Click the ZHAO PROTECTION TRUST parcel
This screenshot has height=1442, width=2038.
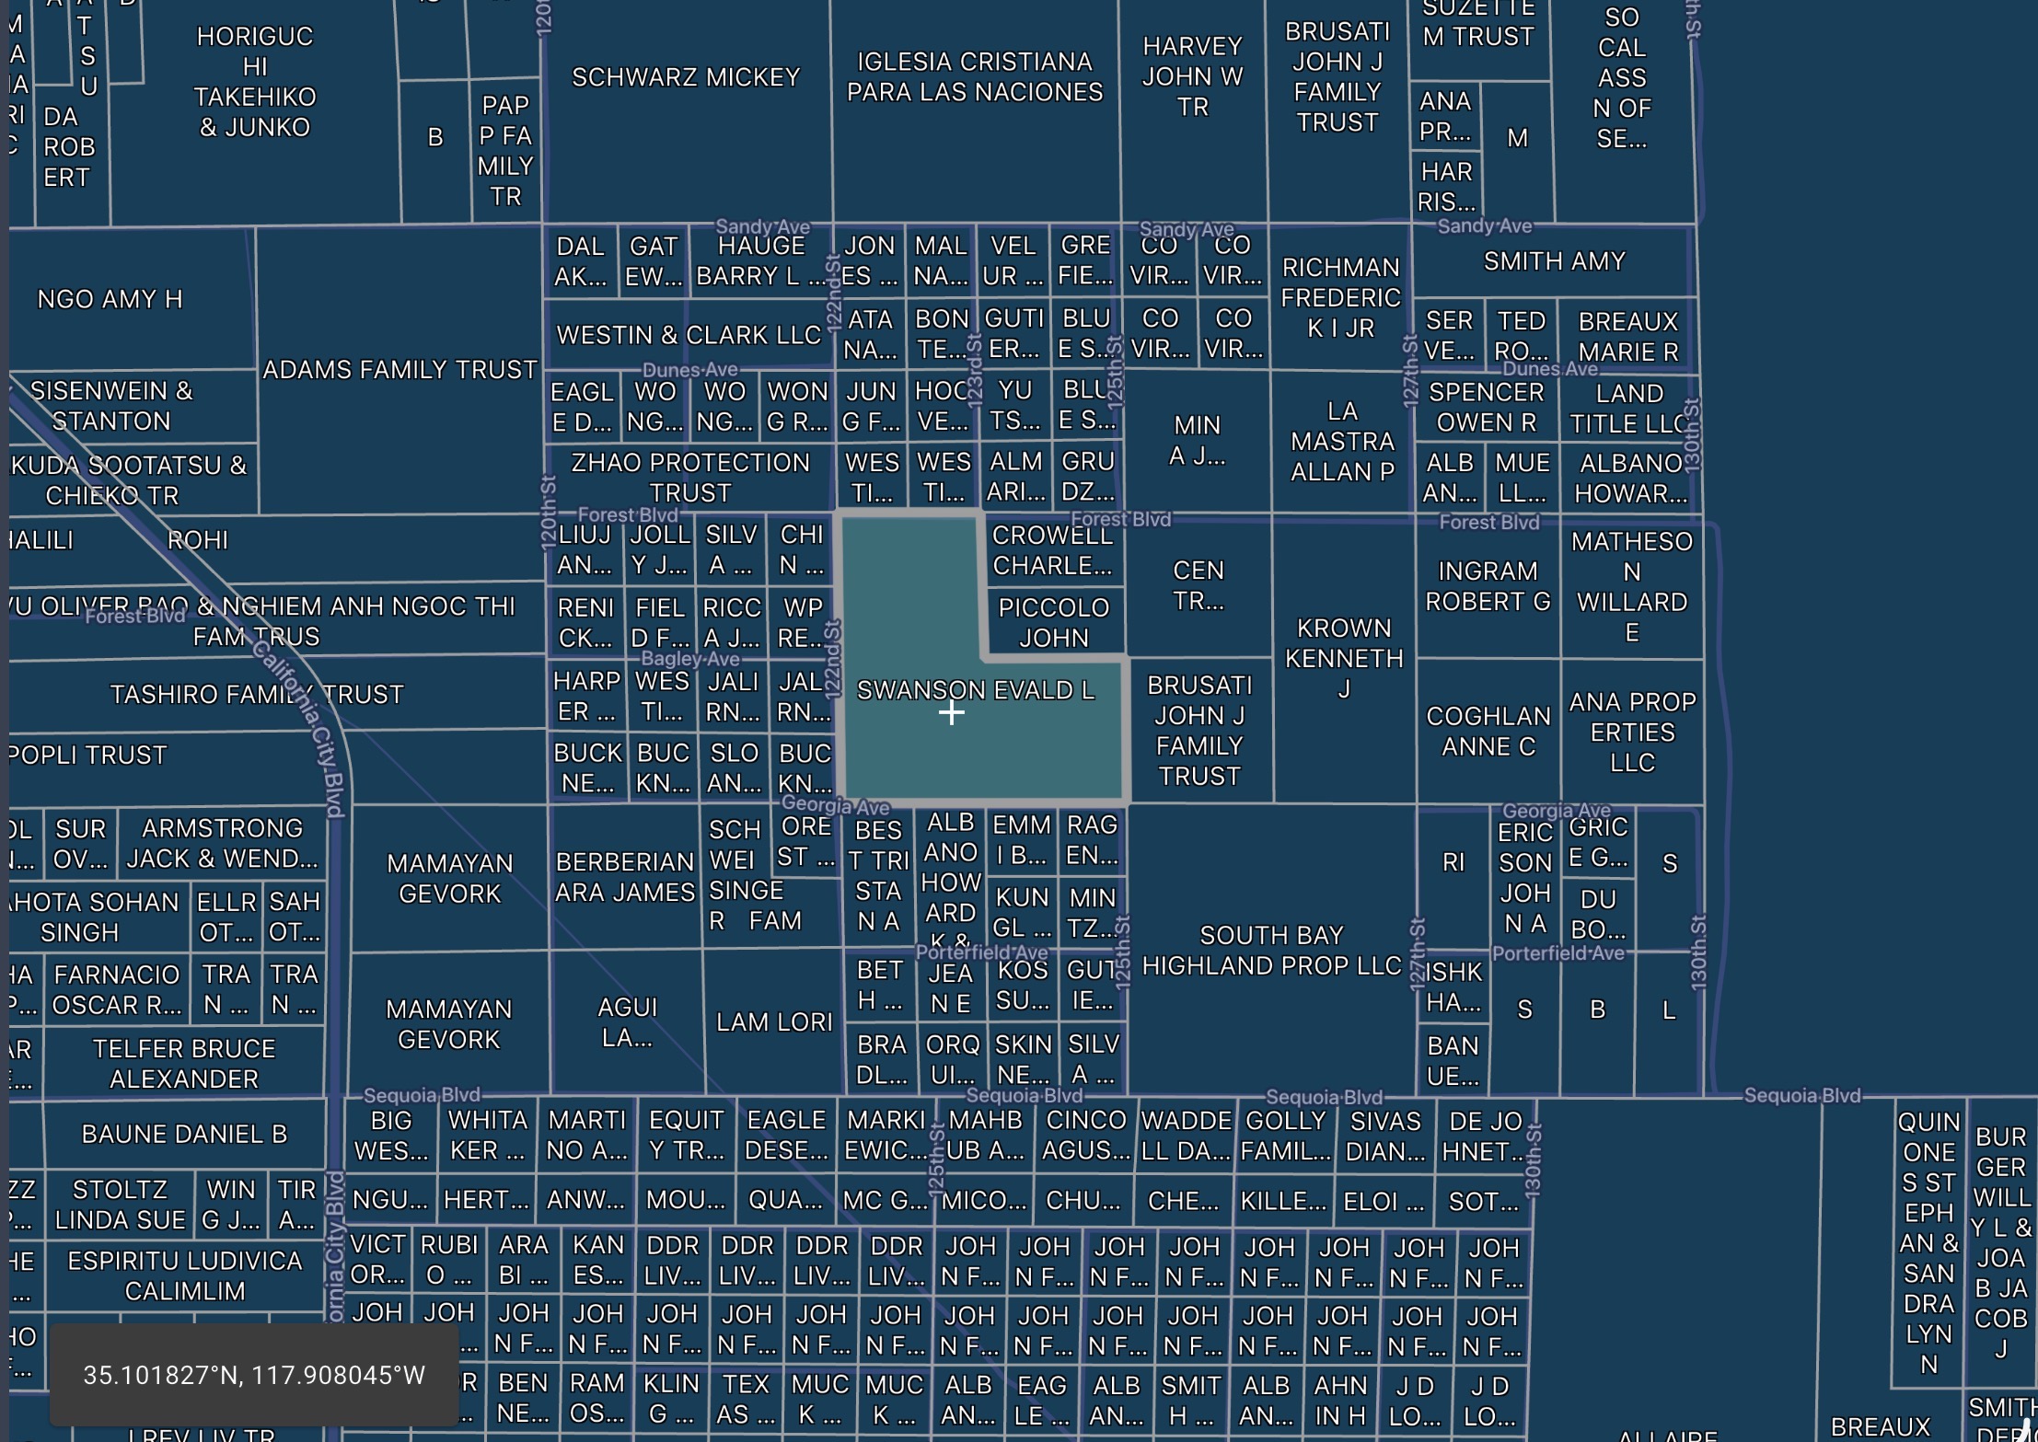pos(689,478)
